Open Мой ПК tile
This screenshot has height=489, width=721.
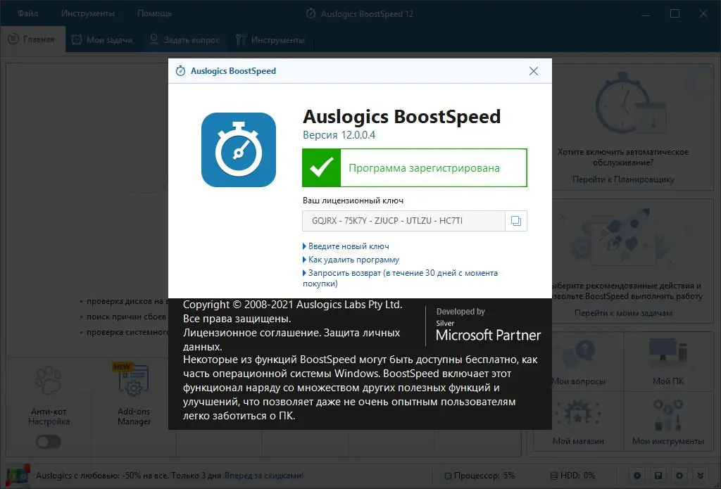[x=668, y=362]
